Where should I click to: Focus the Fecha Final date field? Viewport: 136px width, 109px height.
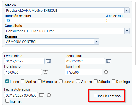pyautogui.click(x=85, y=61)
